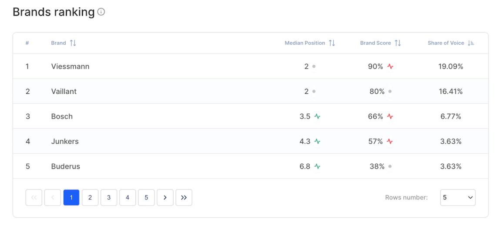
Task: Skip to the last page button
Action: (184, 197)
